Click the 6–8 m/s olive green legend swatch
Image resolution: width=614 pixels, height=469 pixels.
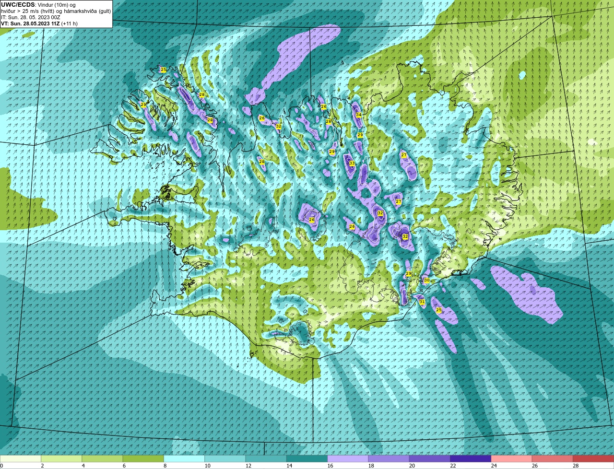(x=143, y=458)
